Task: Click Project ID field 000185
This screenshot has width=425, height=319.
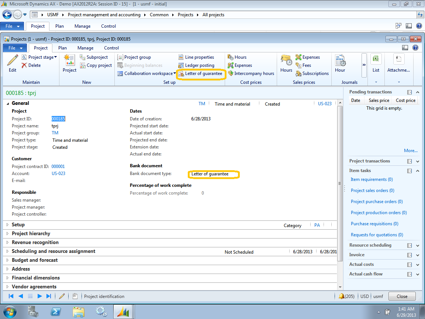Action: pos(58,119)
